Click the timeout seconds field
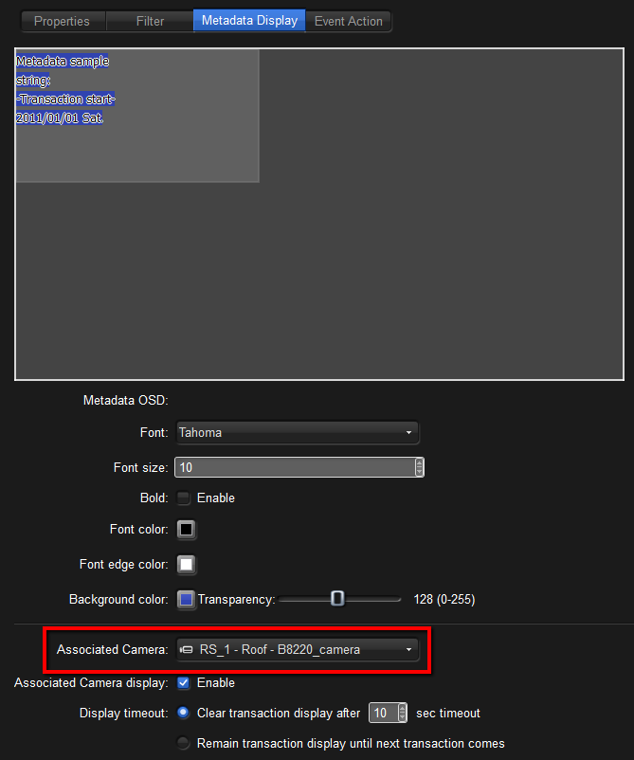The width and height of the screenshot is (634, 760). pos(381,713)
